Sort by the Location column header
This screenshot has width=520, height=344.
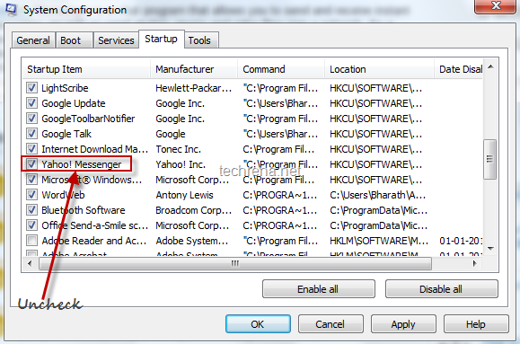[x=379, y=69]
